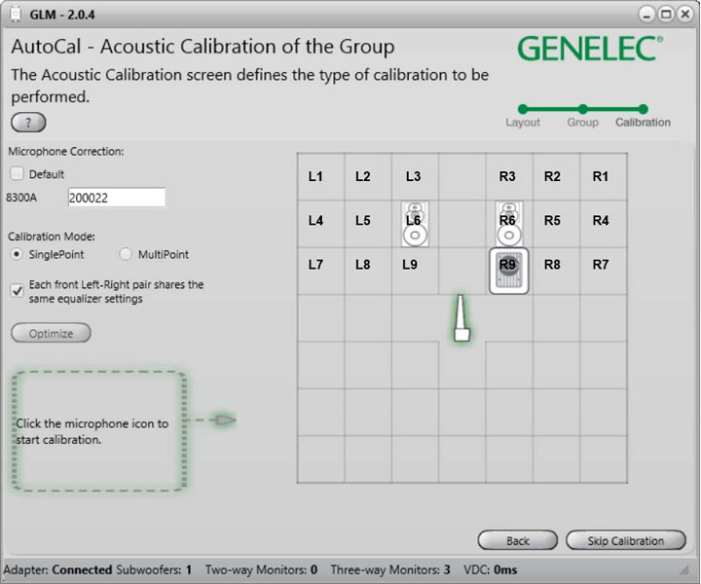Click the Optimize button
This screenshot has height=584, width=701.
(51, 333)
